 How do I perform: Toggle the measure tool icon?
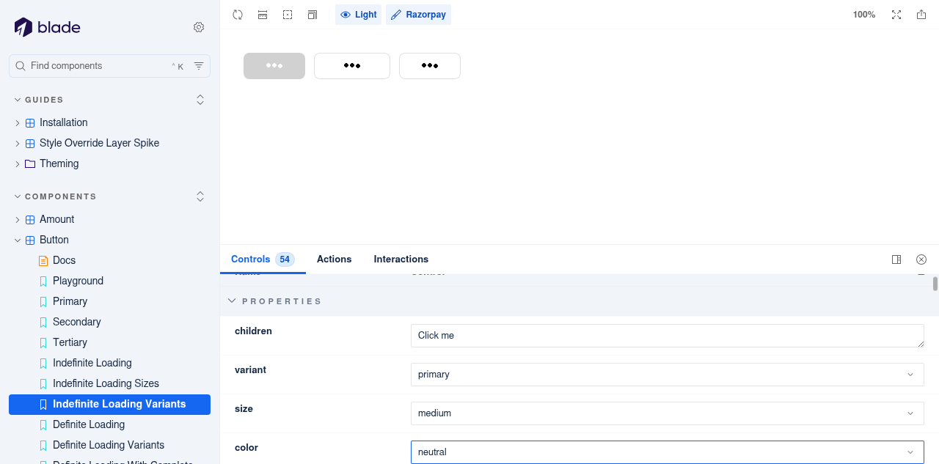263,15
